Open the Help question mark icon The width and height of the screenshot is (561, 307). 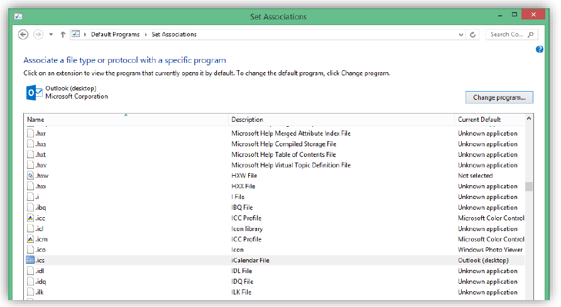[539, 50]
